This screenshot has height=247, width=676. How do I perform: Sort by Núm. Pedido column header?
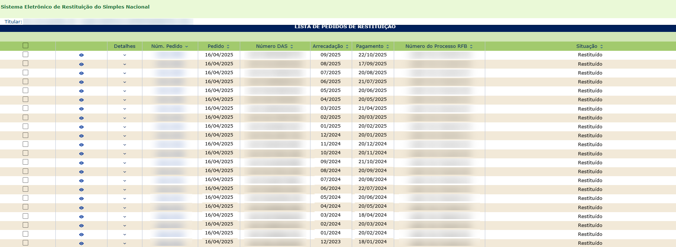pyautogui.click(x=170, y=46)
